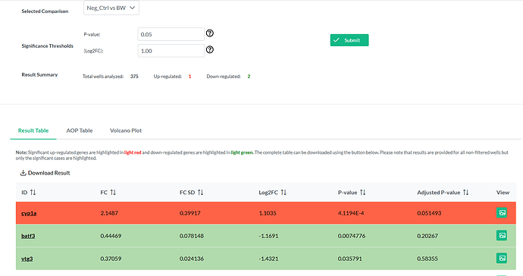Focus the P-value threshold input

(x=171, y=34)
